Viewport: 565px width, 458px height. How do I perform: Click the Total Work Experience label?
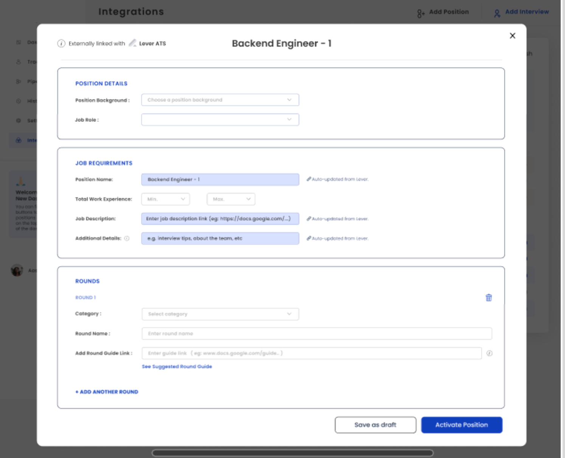coord(104,199)
